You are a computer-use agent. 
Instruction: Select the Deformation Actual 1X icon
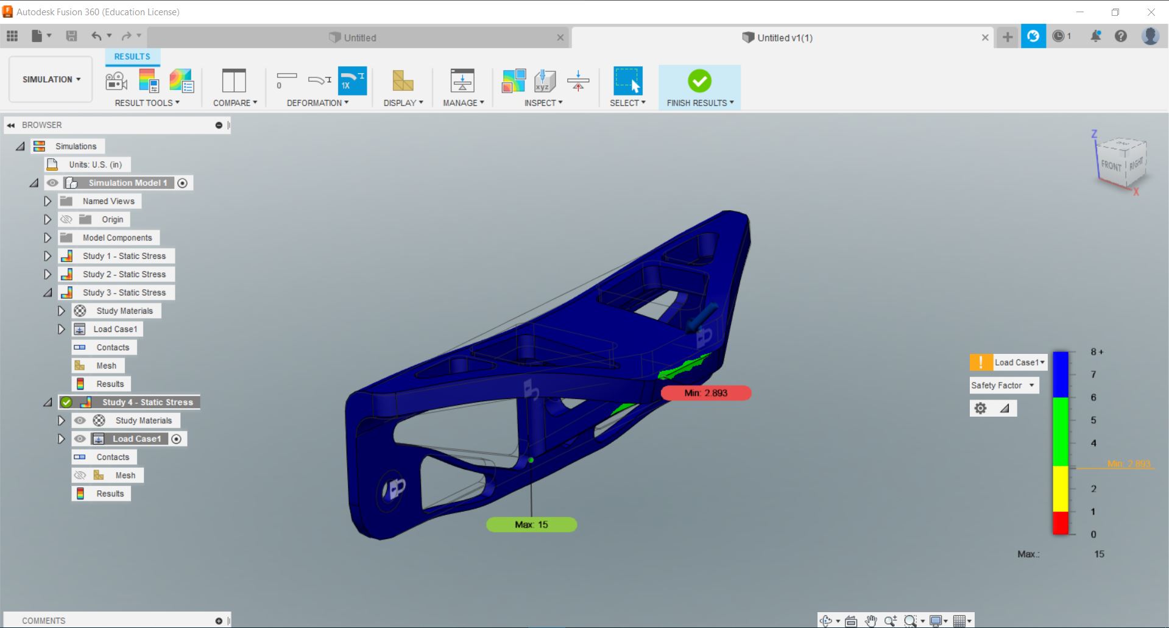click(352, 81)
